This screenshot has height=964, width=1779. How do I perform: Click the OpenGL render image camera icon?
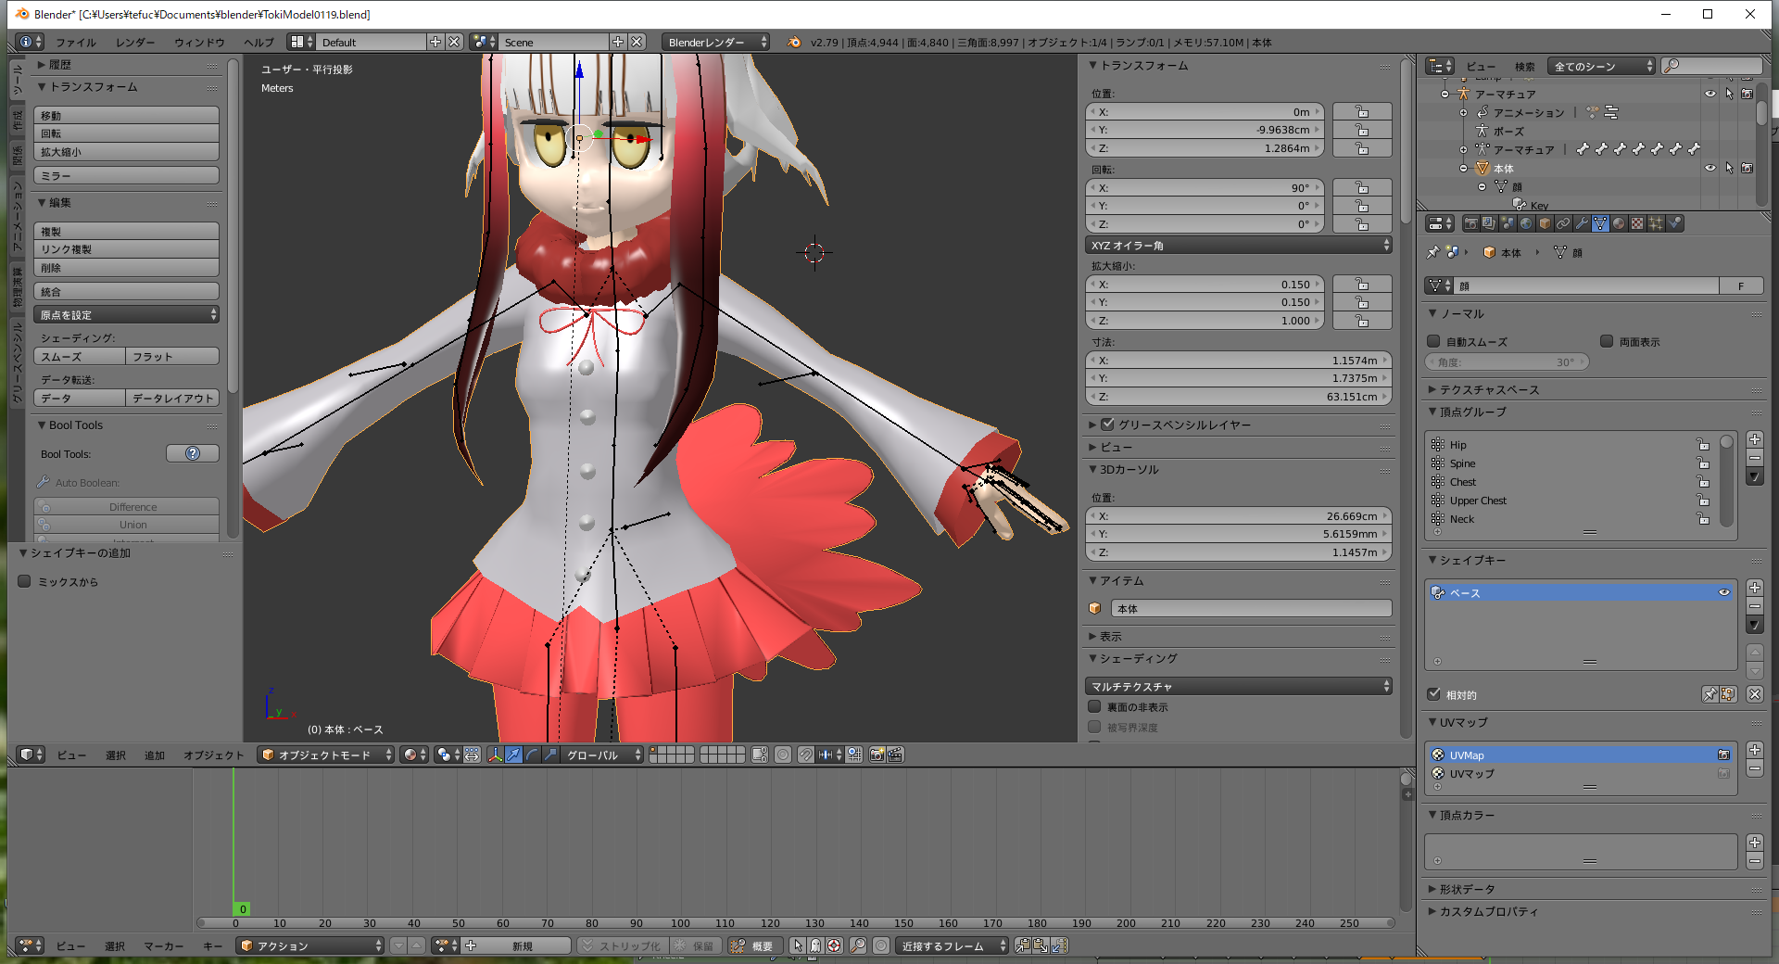[877, 755]
